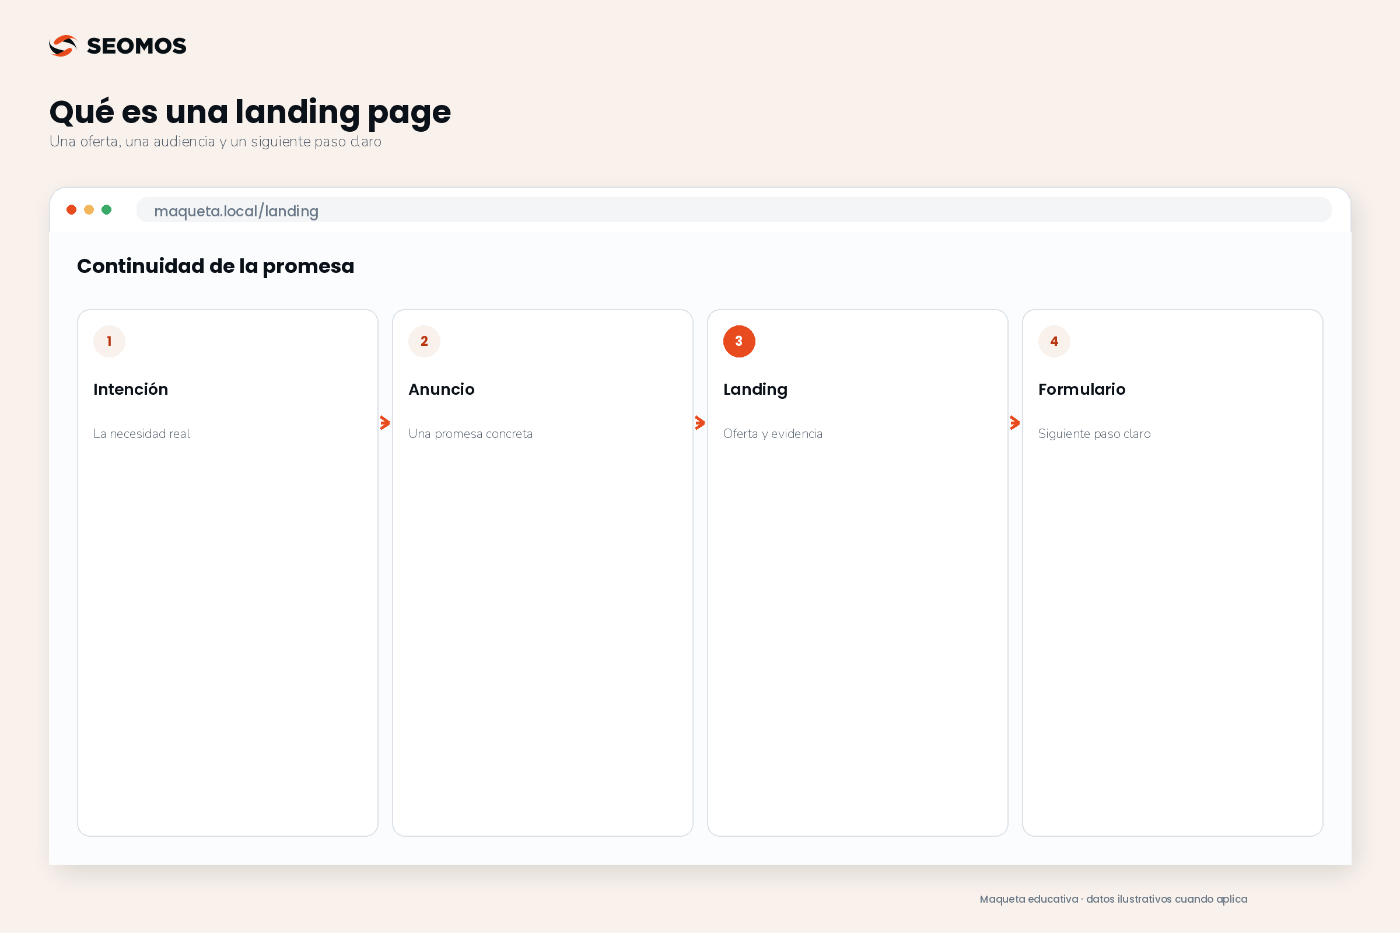Open the Intención card title
The width and height of the screenshot is (1400, 933).
pyautogui.click(x=131, y=389)
